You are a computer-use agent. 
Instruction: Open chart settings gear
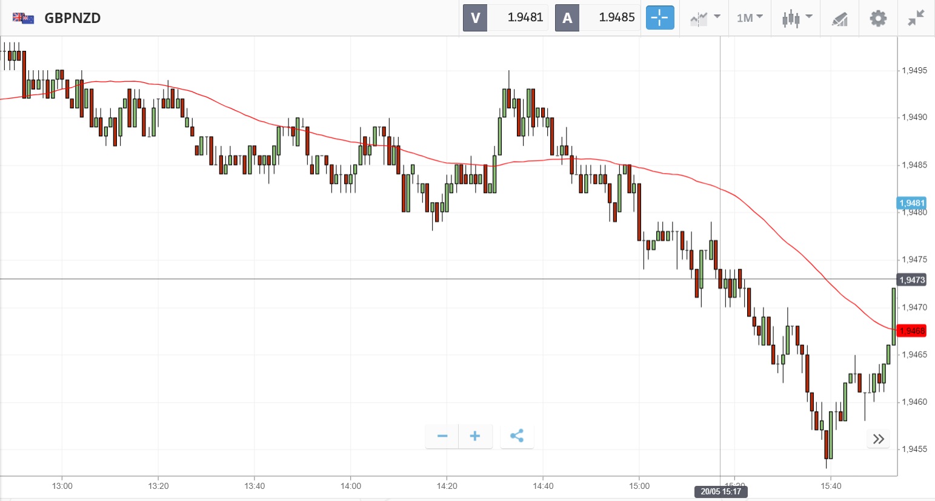pos(878,18)
